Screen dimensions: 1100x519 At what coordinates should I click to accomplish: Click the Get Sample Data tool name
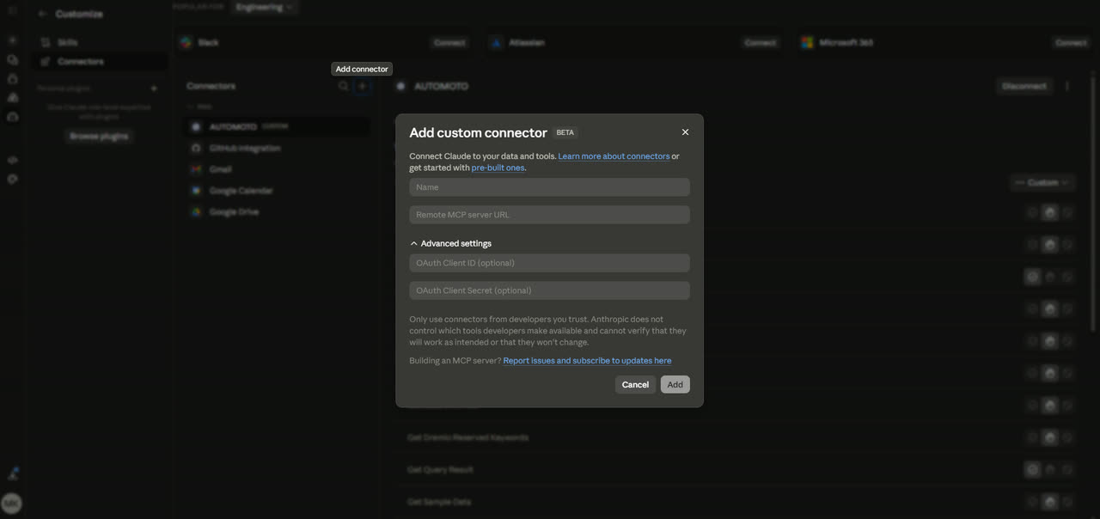click(439, 502)
